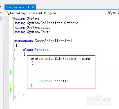Click the class icon beside ConsoleApplication1.Program
Viewport: 119px width, 109px height.
pos(8,13)
